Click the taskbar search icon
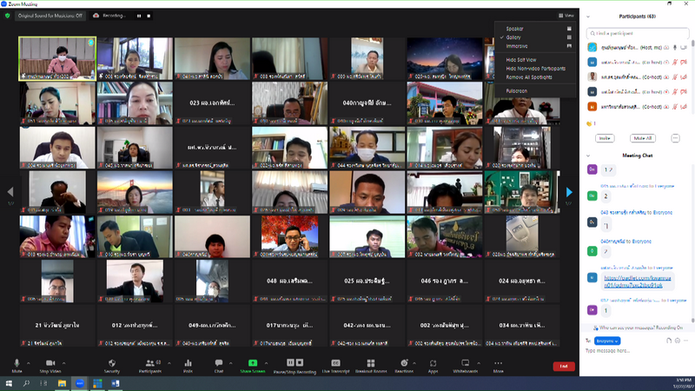This screenshot has width=695, height=391. (26, 383)
